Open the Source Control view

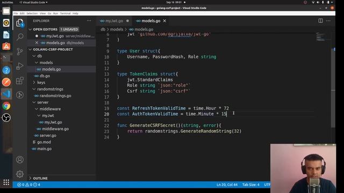[x=20, y=51]
